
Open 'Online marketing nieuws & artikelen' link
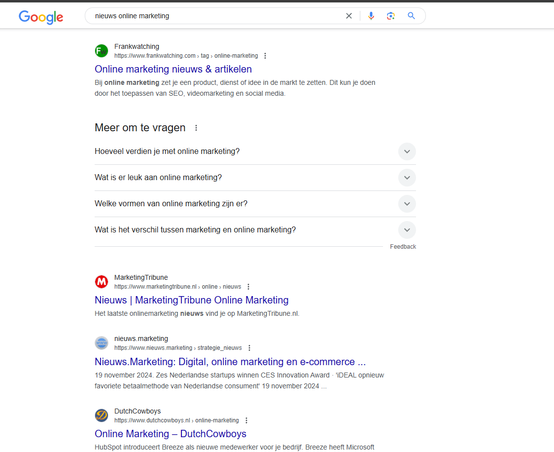[173, 69]
